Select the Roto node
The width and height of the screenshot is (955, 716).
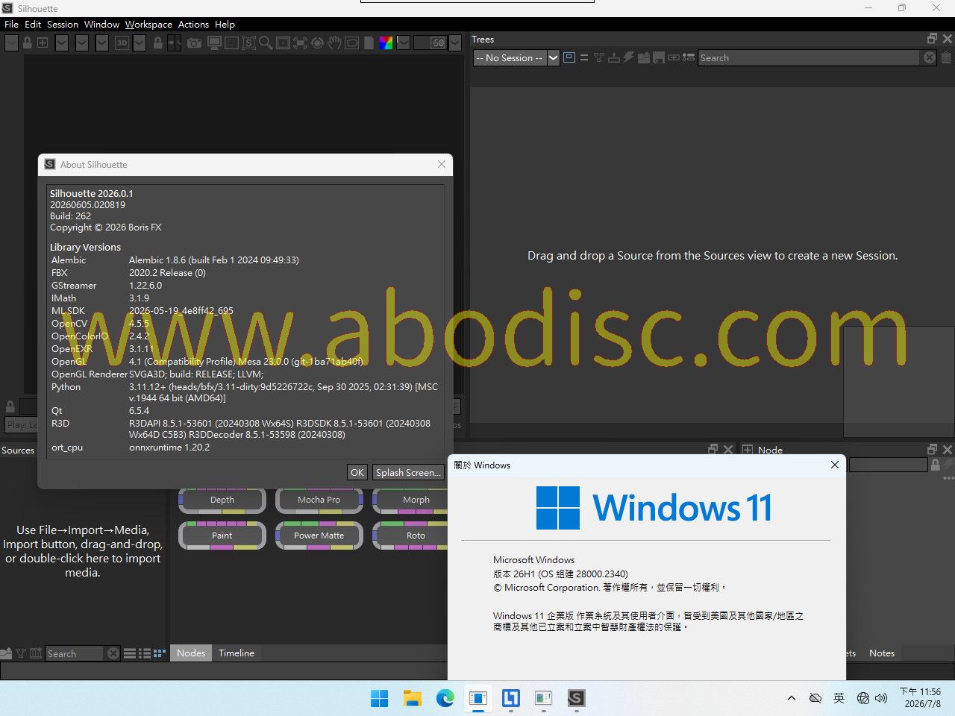(x=410, y=536)
